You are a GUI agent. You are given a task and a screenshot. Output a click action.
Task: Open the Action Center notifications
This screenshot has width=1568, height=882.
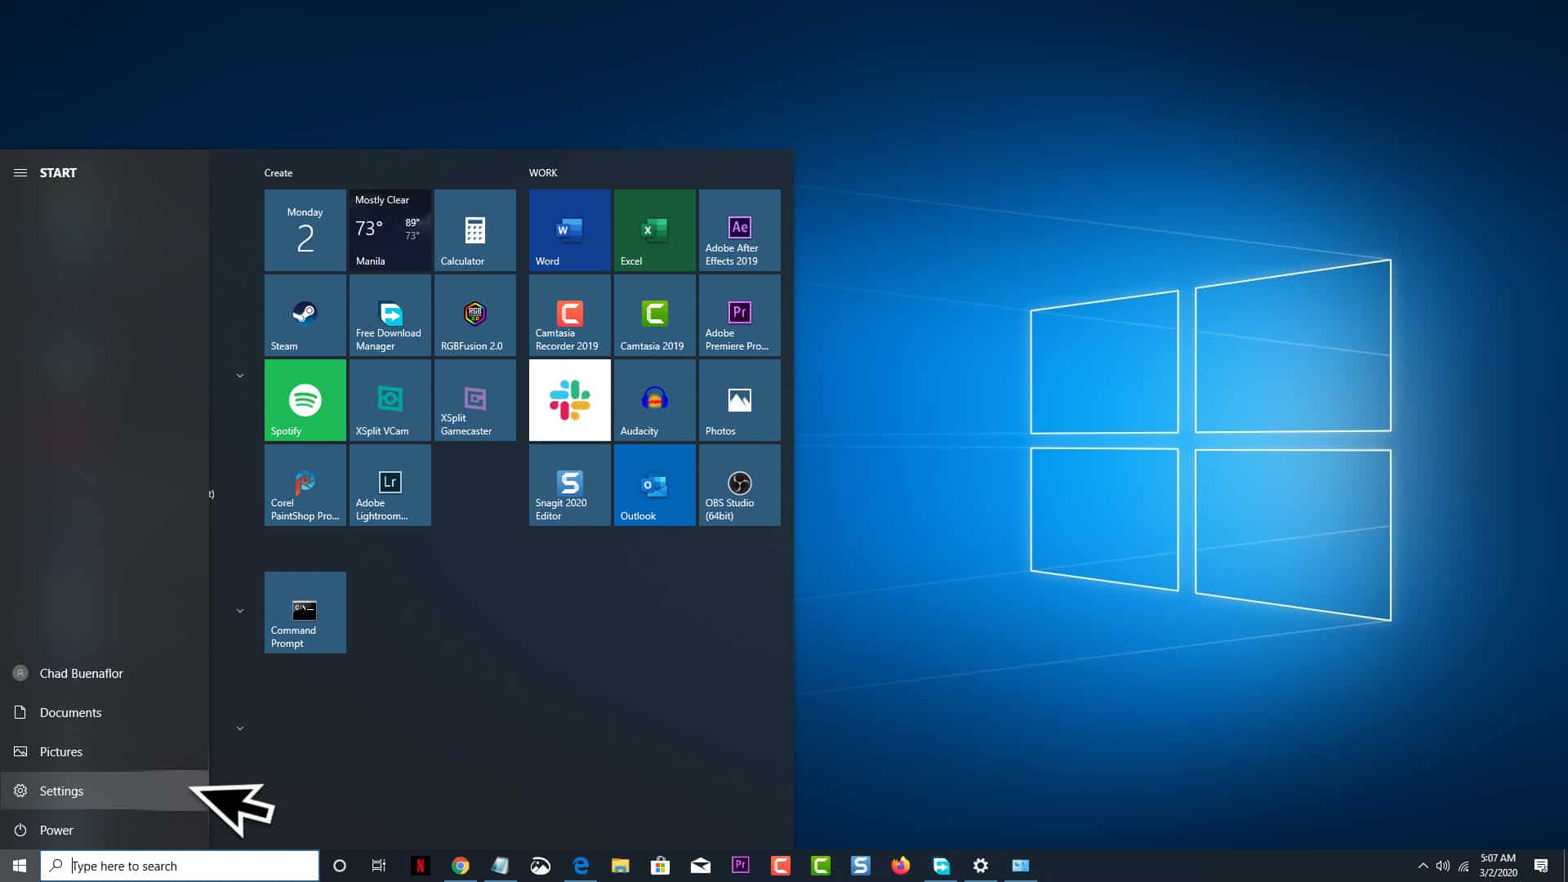coord(1541,866)
